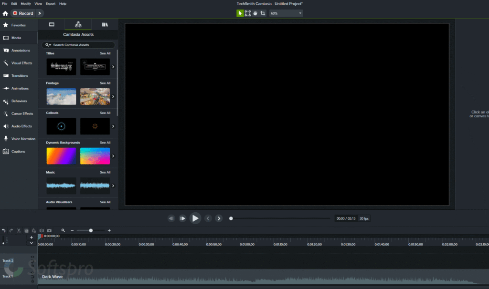Click the timeline zoom slider handle
Screen dimensions: 489x289
91,230
